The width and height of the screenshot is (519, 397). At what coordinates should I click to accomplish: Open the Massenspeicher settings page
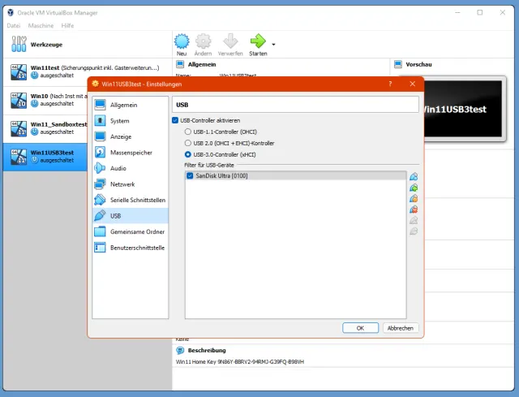pos(129,152)
